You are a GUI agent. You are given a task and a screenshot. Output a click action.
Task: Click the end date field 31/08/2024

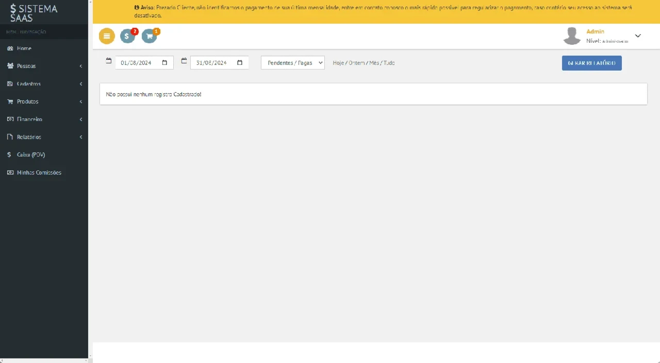tap(220, 63)
